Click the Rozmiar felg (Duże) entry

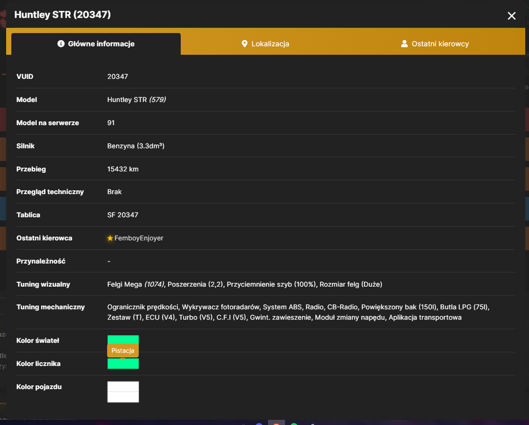pos(351,284)
